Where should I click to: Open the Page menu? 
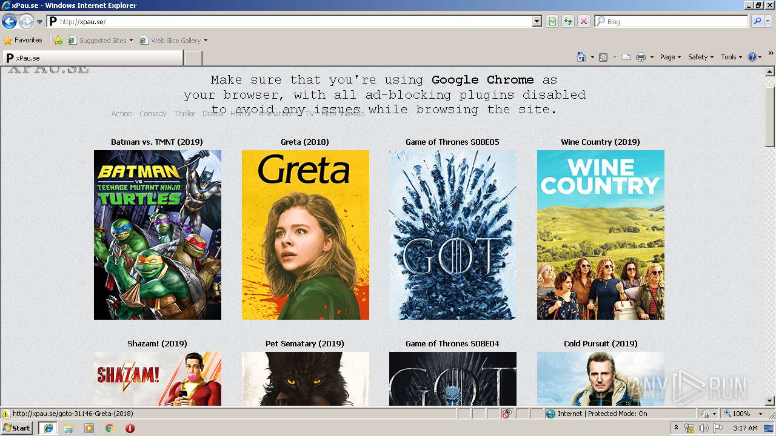pyautogui.click(x=670, y=57)
